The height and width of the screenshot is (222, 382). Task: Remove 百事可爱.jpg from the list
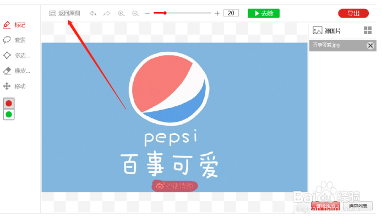click(370, 46)
